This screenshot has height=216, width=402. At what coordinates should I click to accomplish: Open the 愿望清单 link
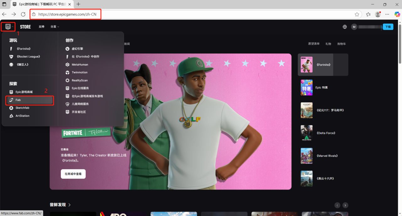314,44
